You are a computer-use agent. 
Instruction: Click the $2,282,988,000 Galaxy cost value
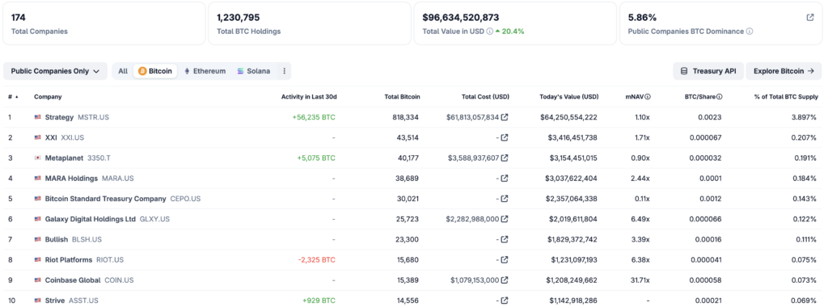tap(472, 219)
